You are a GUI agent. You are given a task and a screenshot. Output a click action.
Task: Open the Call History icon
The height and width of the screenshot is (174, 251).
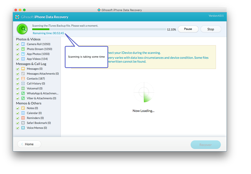pyautogui.click(x=23, y=83)
